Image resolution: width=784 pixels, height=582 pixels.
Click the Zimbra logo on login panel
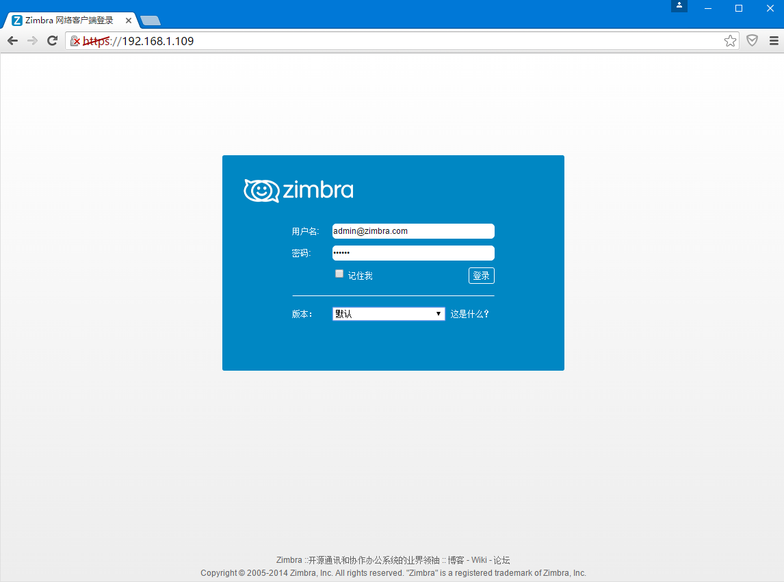click(x=298, y=191)
